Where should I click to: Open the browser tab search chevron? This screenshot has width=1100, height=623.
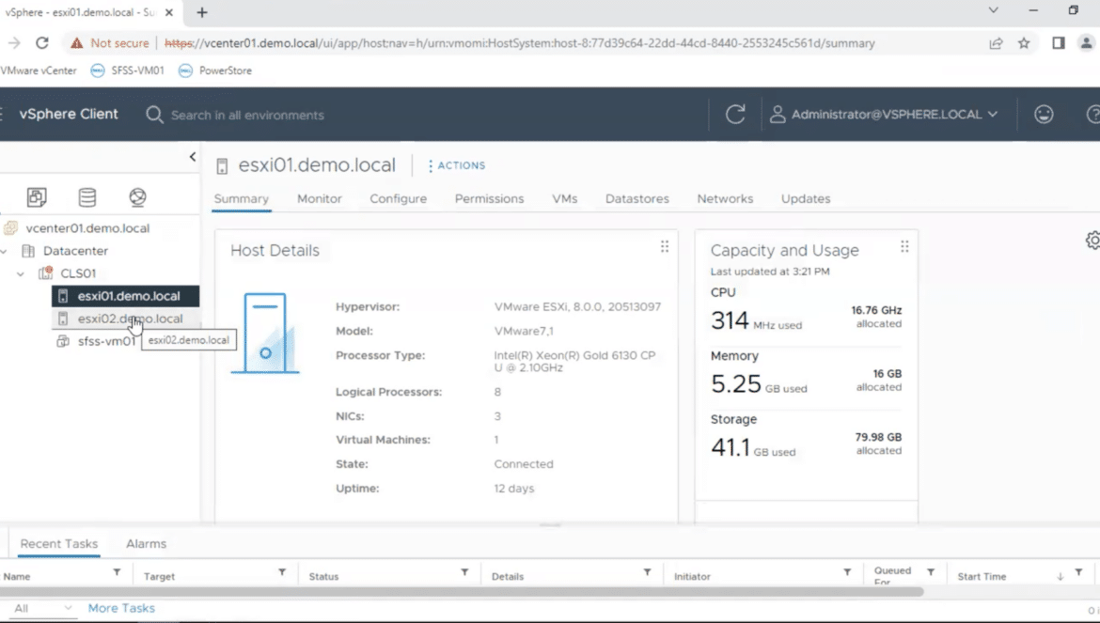[x=994, y=10]
